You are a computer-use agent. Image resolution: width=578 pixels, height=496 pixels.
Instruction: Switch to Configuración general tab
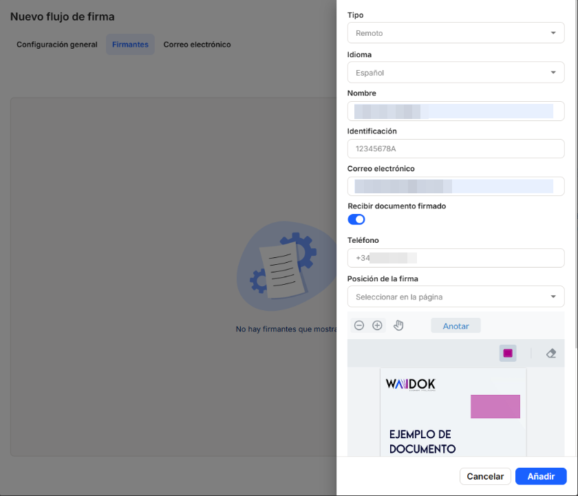57,45
